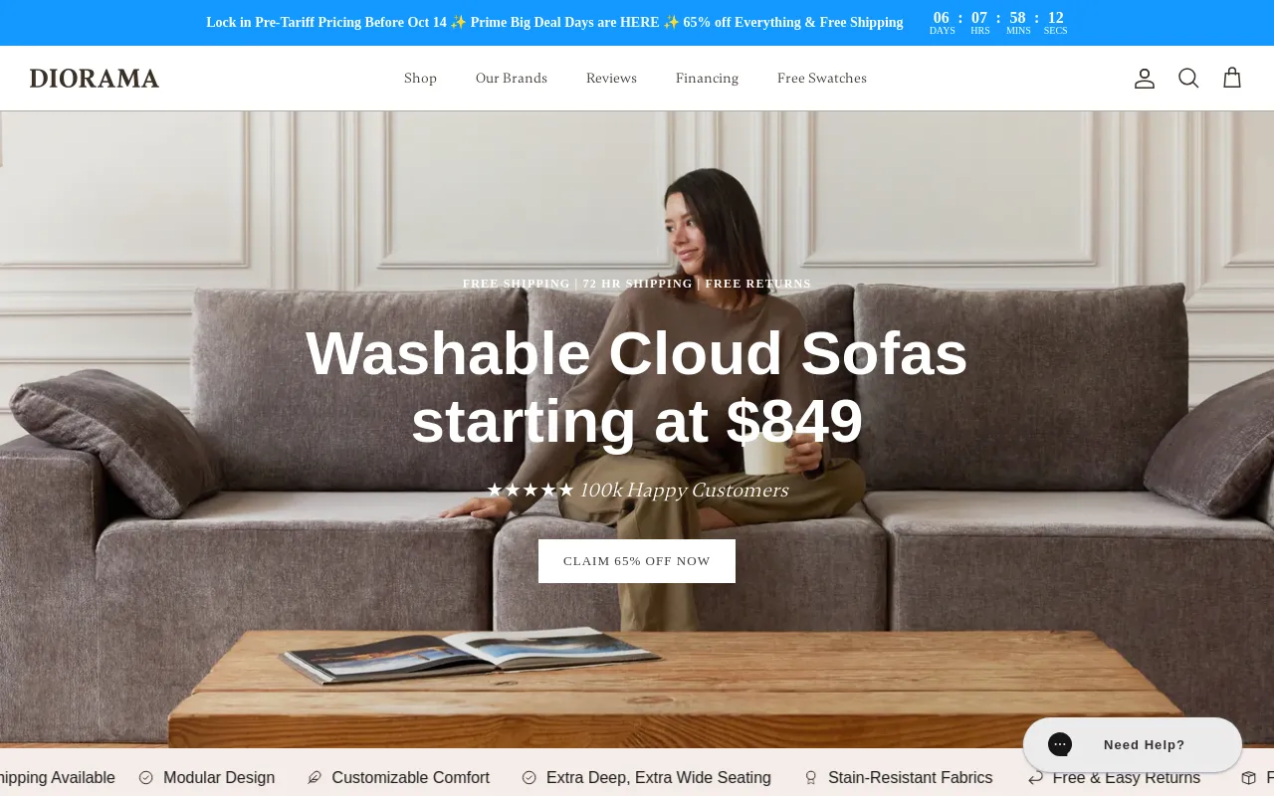Select Free Swatches in navigation
The image size is (1274, 796).
(x=822, y=79)
